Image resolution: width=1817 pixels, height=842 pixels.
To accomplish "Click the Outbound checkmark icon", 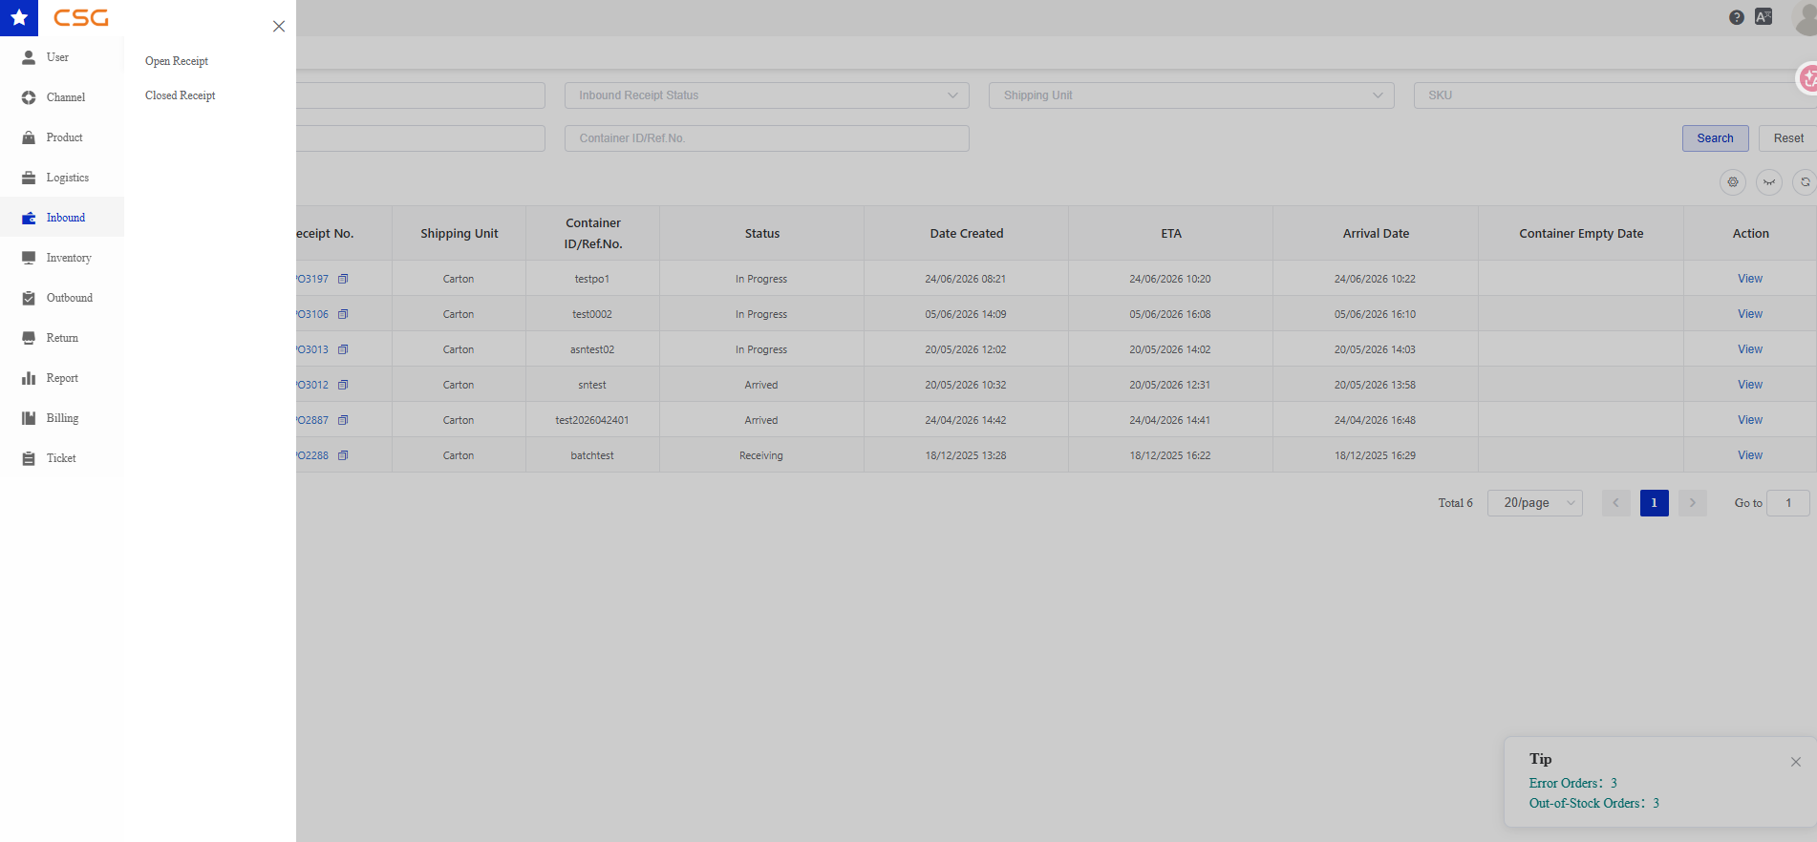I will pyautogui.click(x=29, y=298).
